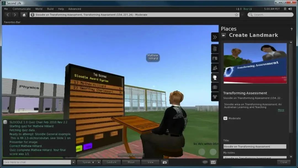Open the People sidebar tab

pyautogui.click(x=215, y=68)
